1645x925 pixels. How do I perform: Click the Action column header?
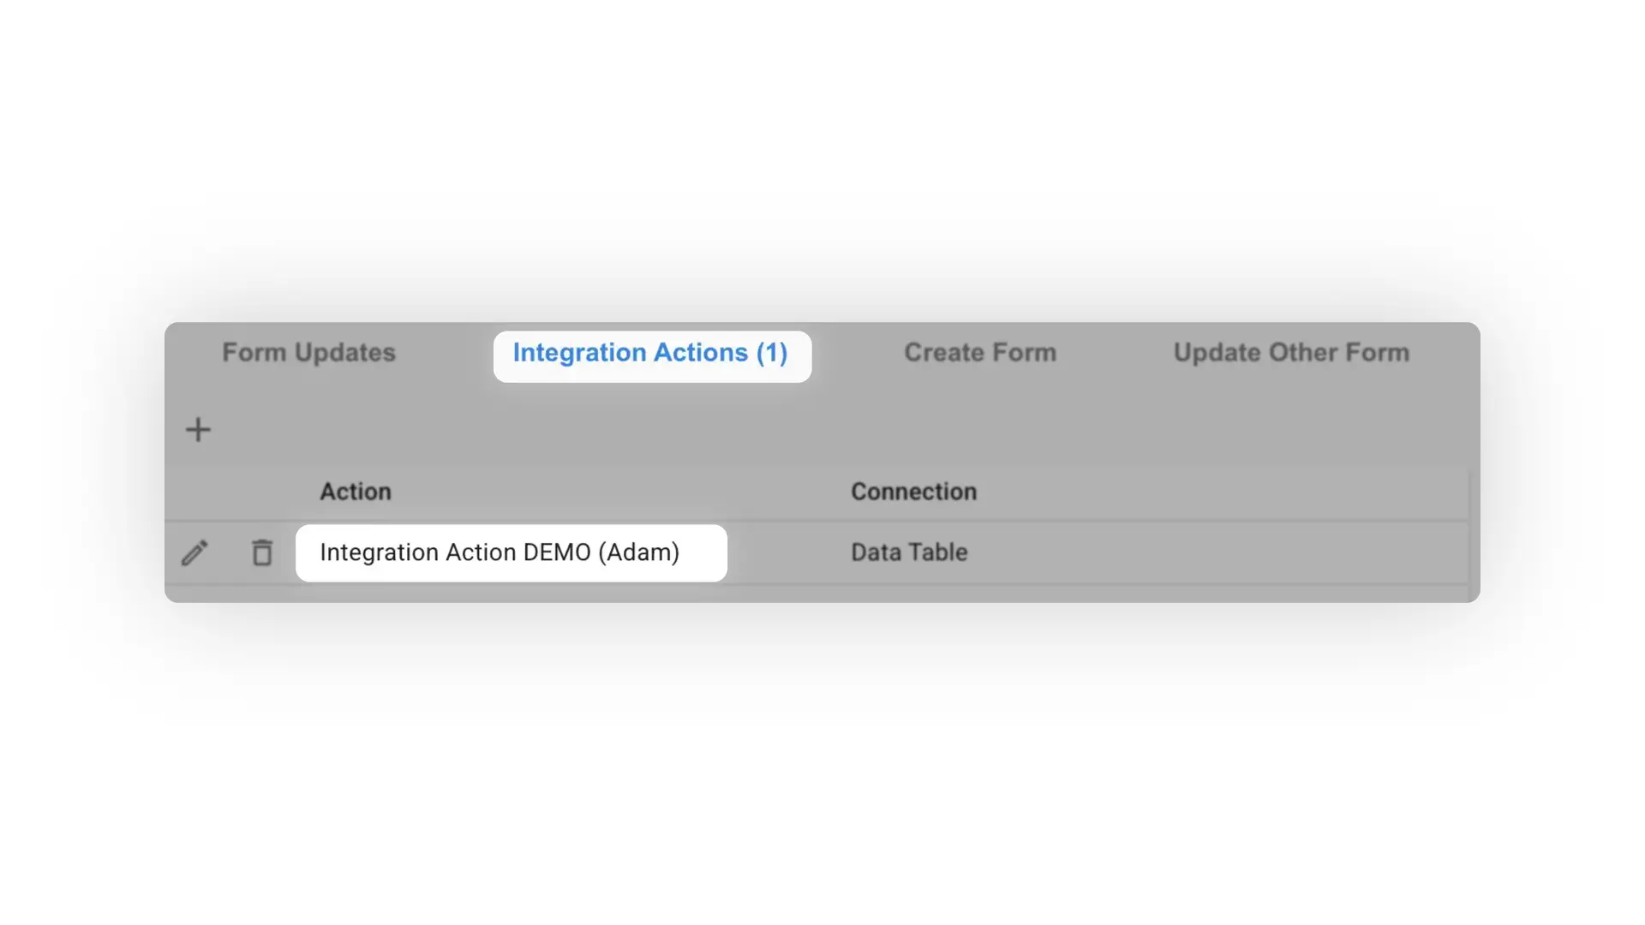[x=356, y=491]
